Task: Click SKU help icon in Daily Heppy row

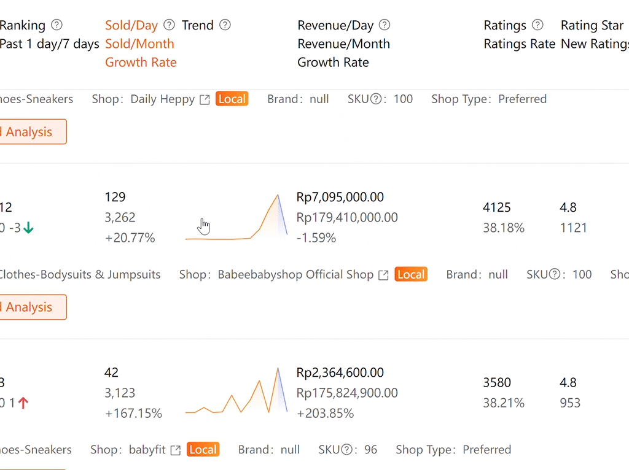Action: tap(377, 99)
